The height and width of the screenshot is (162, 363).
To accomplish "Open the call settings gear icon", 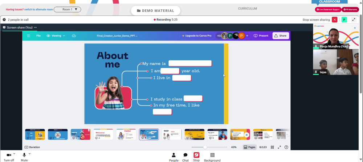I will [4, 20].
